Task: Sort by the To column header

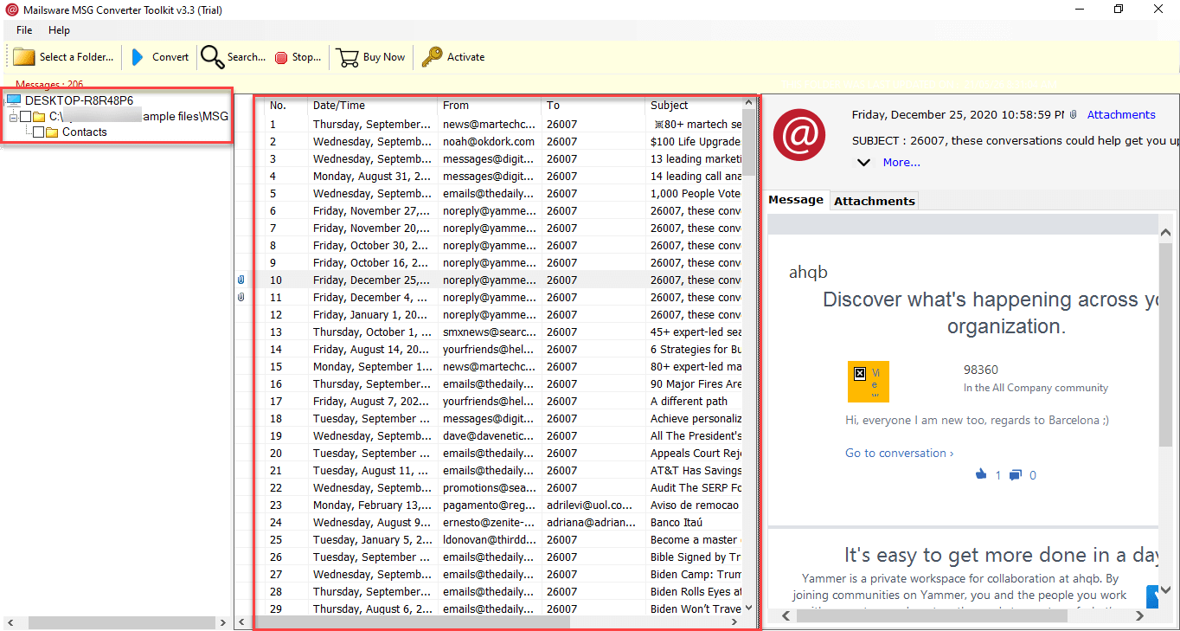Action: 593,106
